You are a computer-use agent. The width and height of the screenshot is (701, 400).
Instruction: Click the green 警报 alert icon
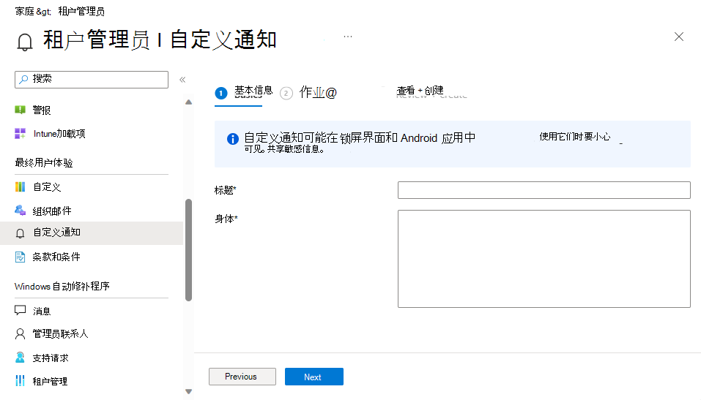(x=20, y=110)
